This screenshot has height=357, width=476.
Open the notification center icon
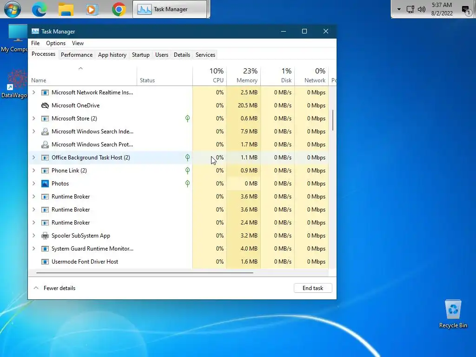[466, 10]
